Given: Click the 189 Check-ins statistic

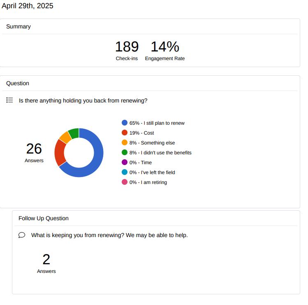Looking at the screenshot, I should point(127,50).
